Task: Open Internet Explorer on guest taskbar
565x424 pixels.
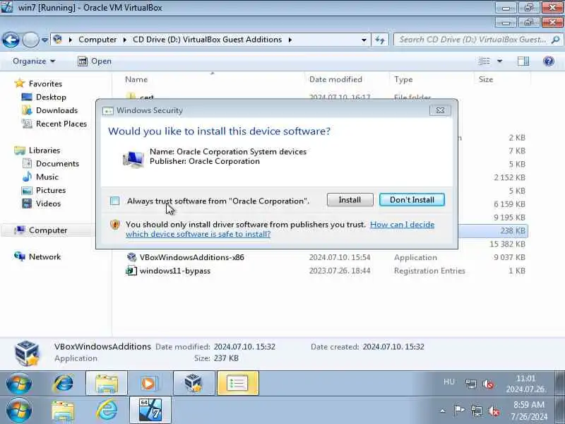Action: [63, 383]
